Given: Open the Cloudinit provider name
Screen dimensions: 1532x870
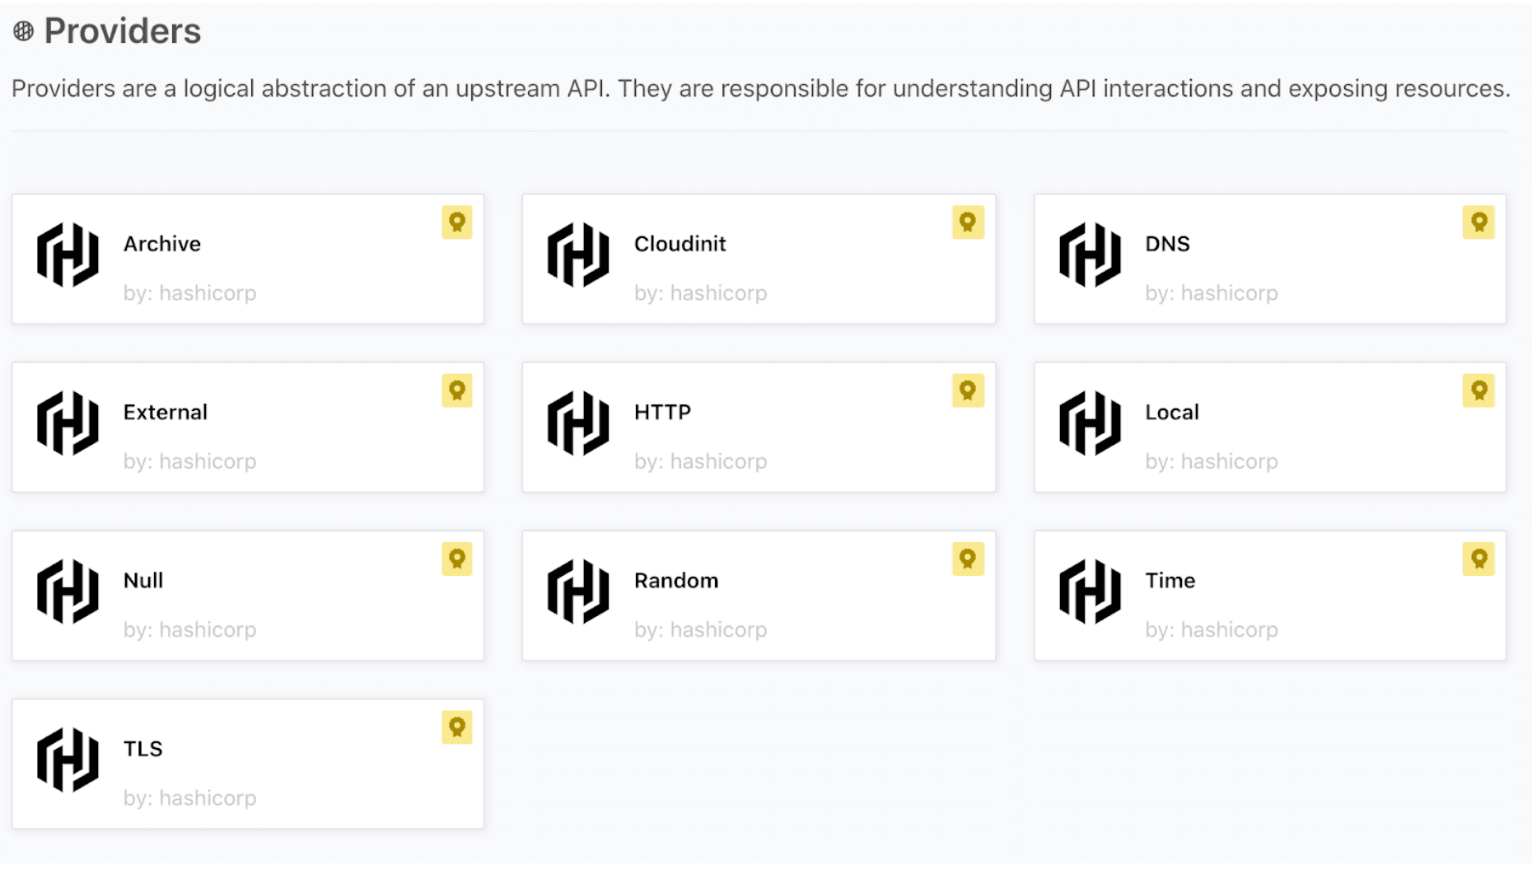Looking at the screenshot, I should coord(680,244).
